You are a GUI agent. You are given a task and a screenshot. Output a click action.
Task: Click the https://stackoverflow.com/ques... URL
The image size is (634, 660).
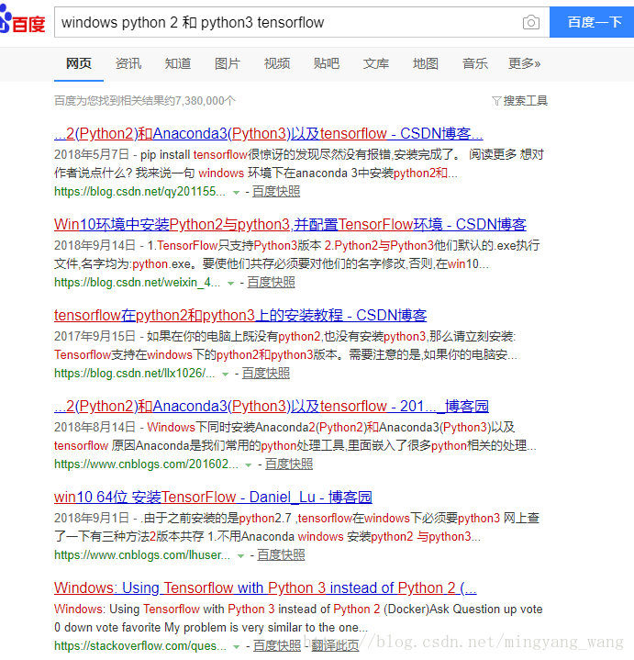coord(140,646)
